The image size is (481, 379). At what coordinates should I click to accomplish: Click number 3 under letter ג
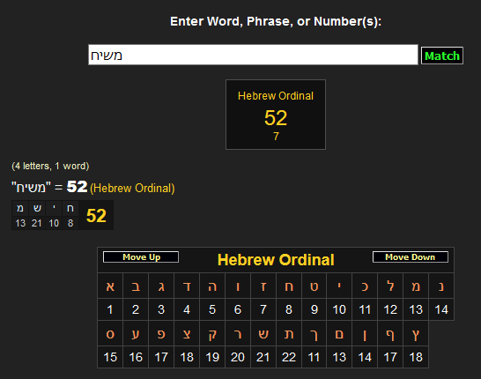click(x=161, y=309)
